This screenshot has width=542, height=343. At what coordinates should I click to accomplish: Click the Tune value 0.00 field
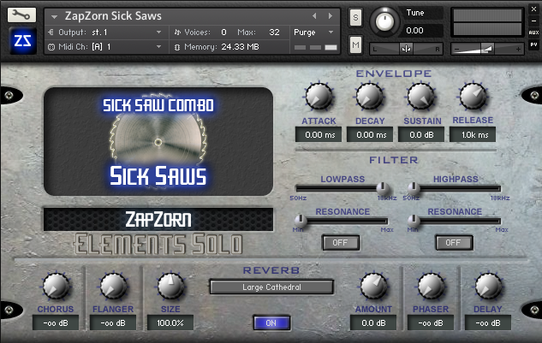coord(424,31)
